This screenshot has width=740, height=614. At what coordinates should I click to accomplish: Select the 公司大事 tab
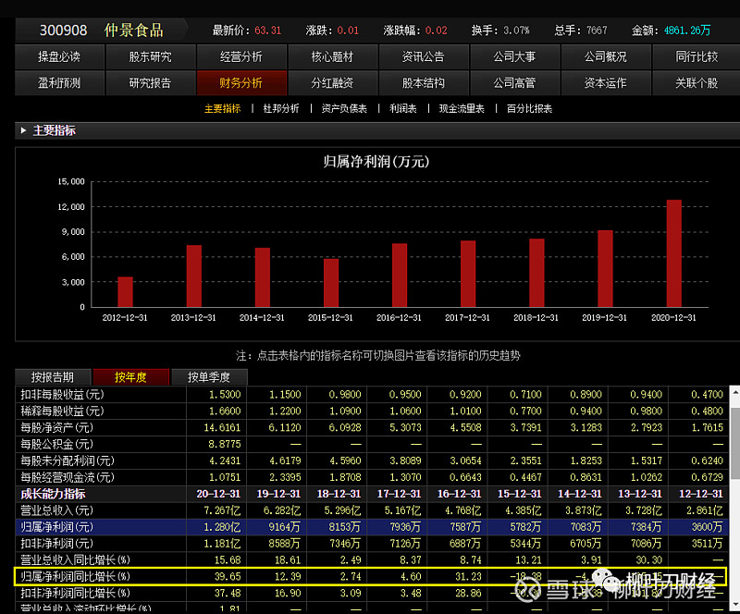click(x=515, y=57)
